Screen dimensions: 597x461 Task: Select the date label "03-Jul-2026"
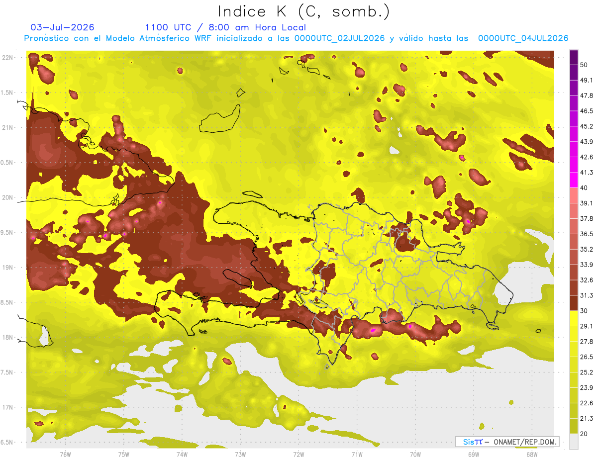tap(62, 27)
